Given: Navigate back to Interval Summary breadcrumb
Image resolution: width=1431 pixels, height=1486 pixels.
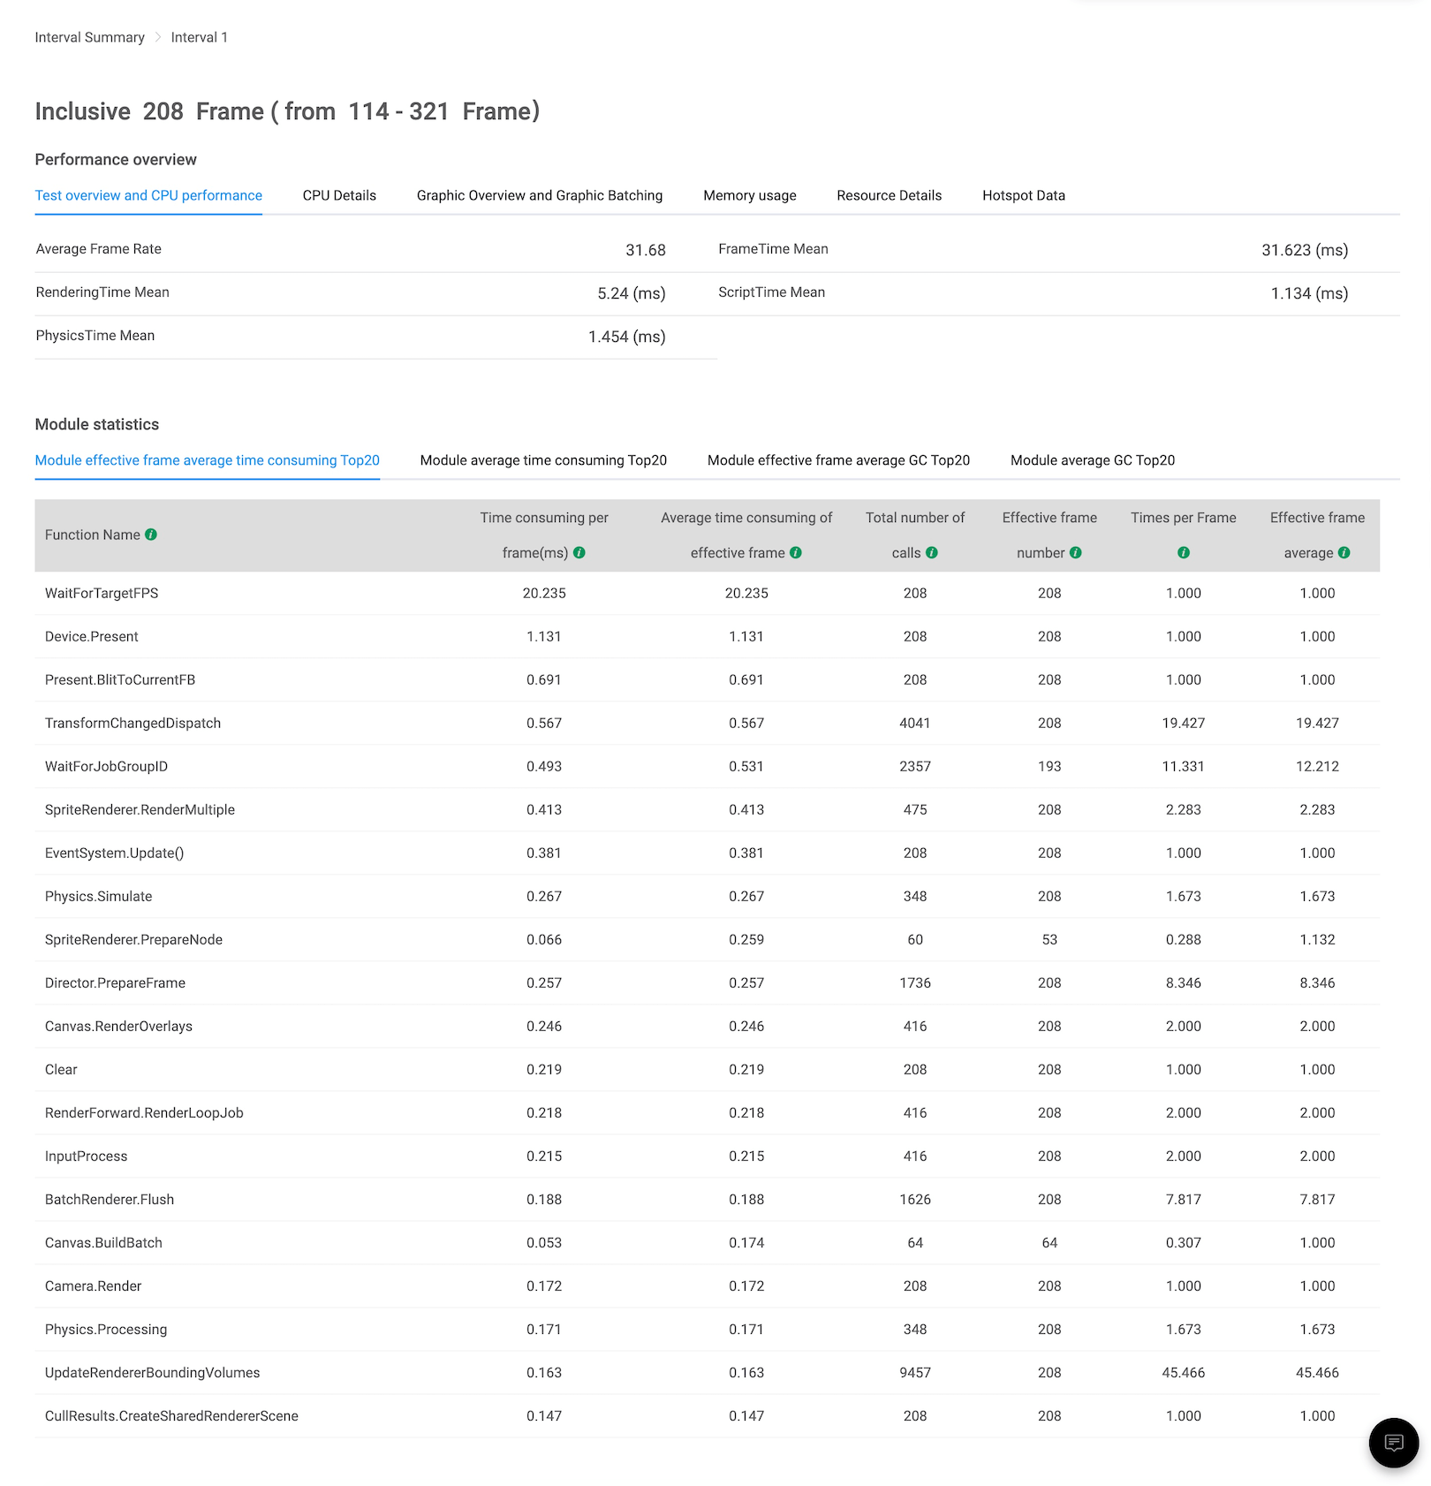Looking at the screenshot, I should coord(90,37).
